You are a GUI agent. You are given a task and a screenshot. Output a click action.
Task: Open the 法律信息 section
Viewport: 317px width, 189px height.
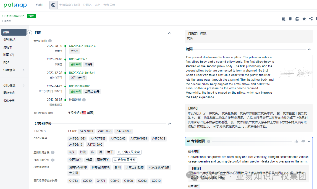pos(9,70)
